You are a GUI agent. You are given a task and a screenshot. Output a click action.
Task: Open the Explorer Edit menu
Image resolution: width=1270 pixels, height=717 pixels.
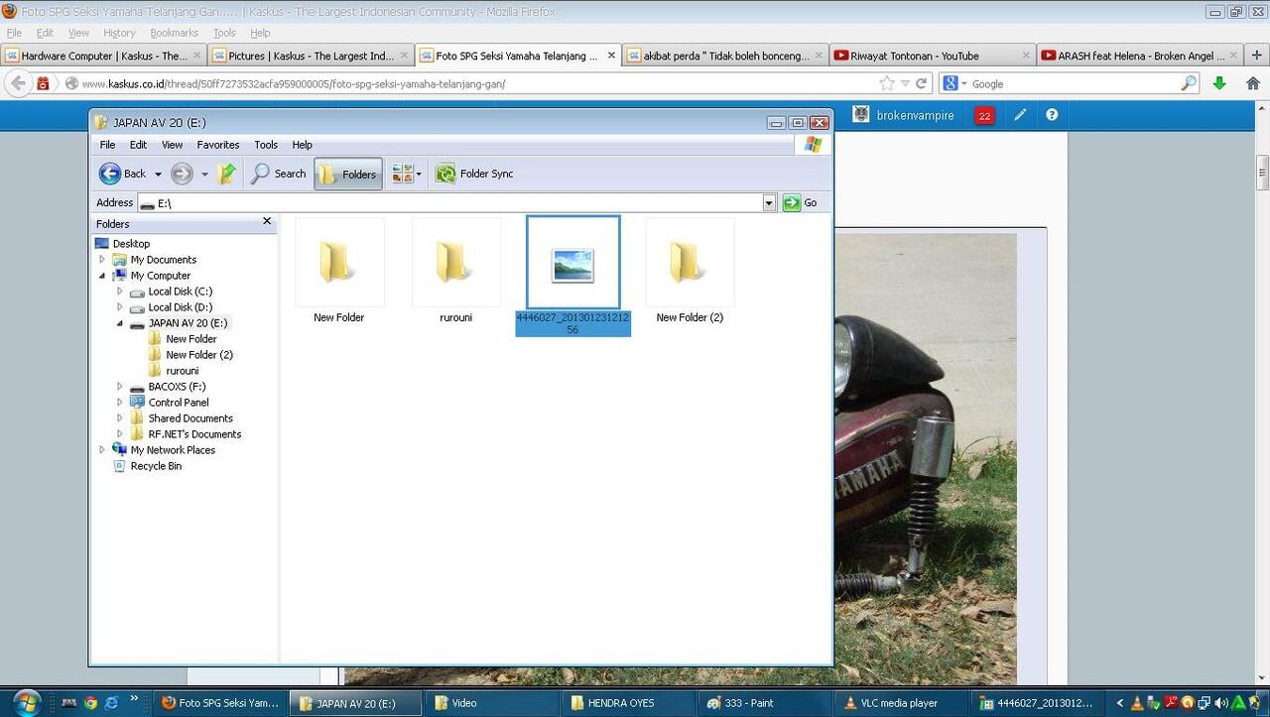pyautogui.click(x=138, y=145)
